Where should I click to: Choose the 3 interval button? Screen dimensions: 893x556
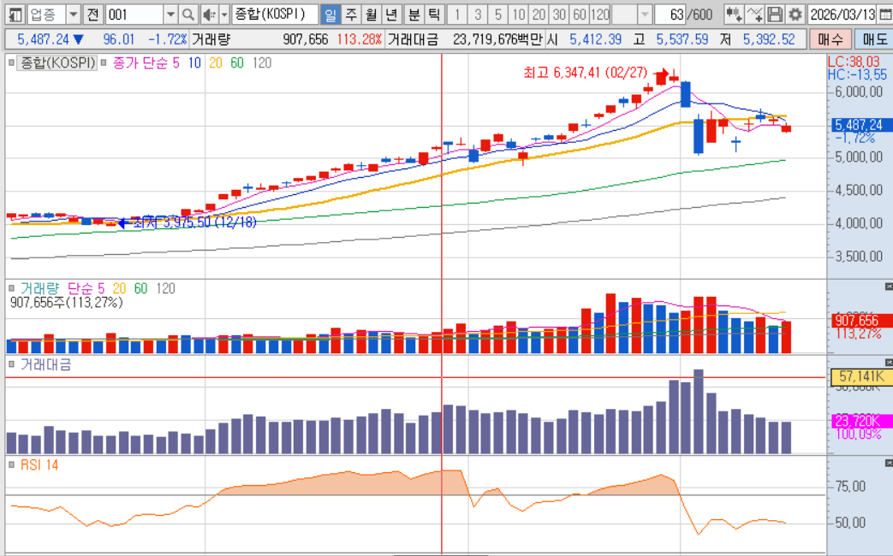pyautogui.click(x=477, y=15)
